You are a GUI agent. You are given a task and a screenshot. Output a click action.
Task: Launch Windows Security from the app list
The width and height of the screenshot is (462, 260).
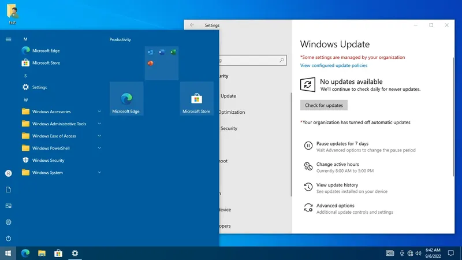coord(43,161)
